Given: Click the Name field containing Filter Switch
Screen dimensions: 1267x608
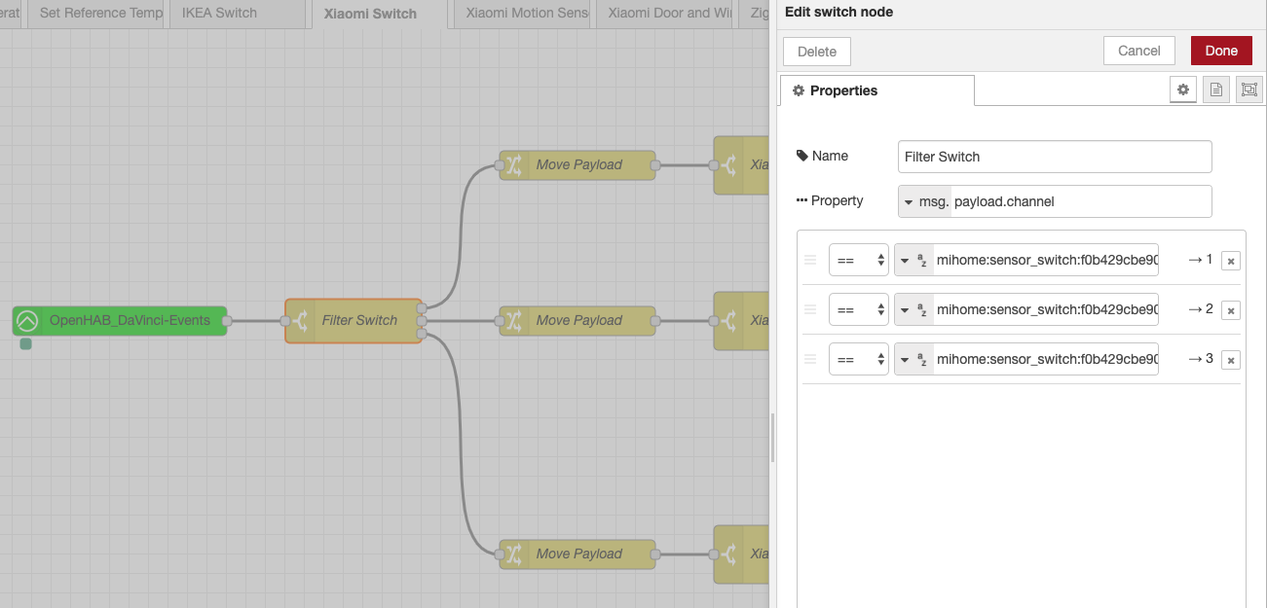Looking at the screenshot, I should (x=1054, y=157).
